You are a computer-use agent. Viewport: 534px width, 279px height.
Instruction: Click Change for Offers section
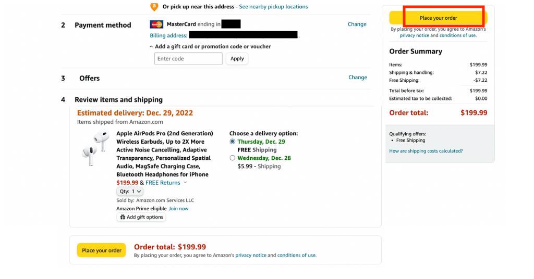(357, 78)
